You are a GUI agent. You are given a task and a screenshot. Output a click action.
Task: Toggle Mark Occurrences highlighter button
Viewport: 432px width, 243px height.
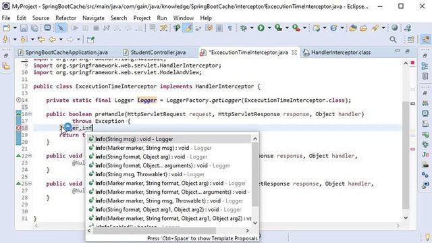point(188,28)
